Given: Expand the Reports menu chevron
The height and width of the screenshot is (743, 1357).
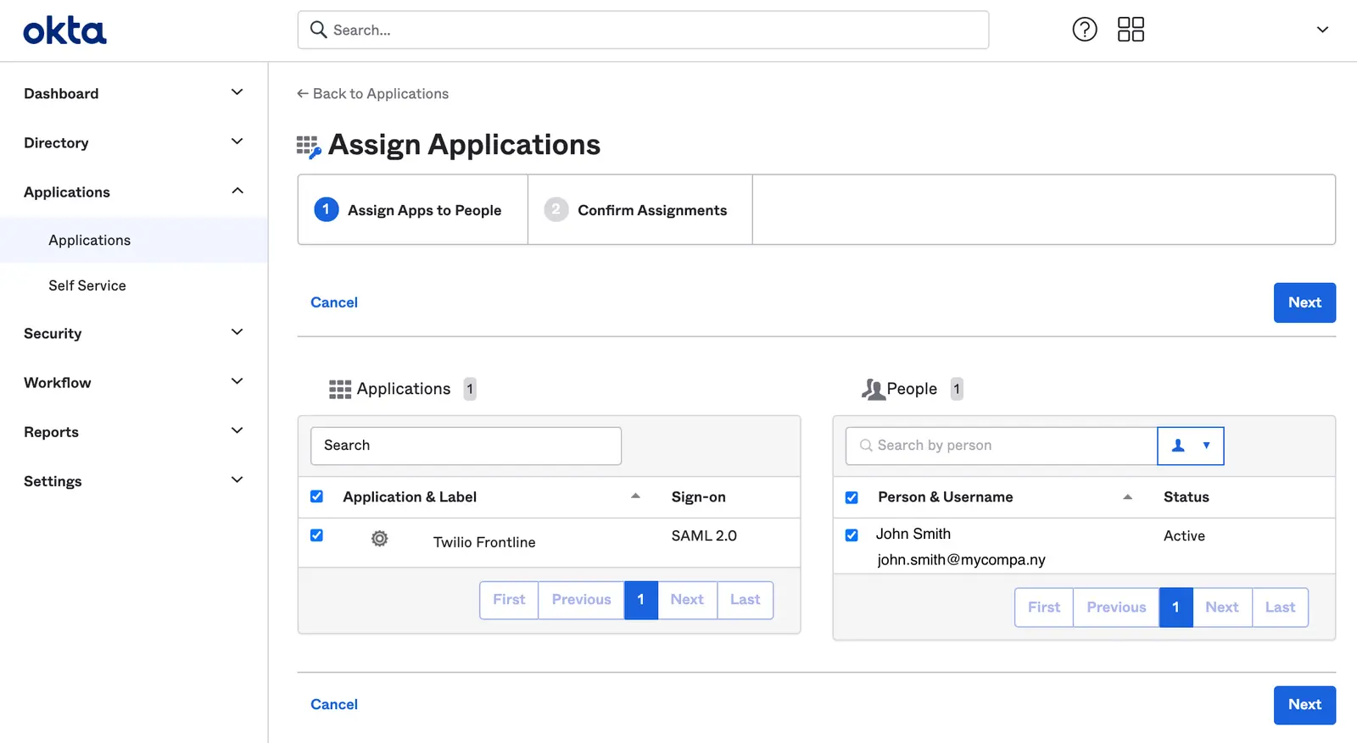Looking at the screenshot, I should coord(237,430).
